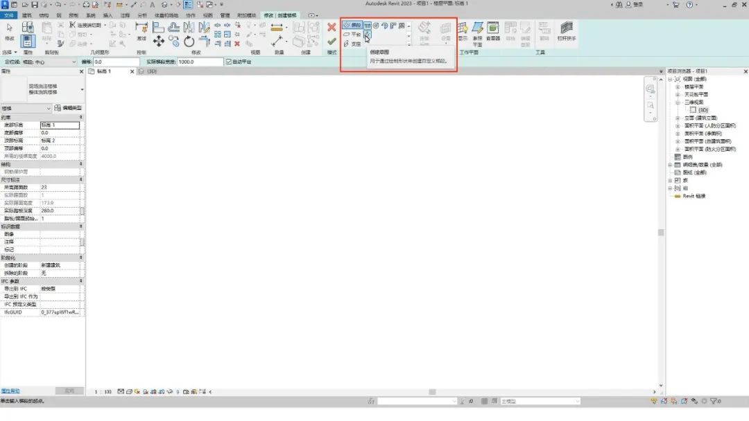Select the Create Sketch stair tool
The width and height of the screenshot is (749, 421).
[367, 35]
